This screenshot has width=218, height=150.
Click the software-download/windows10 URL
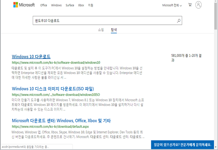[56, 63]
